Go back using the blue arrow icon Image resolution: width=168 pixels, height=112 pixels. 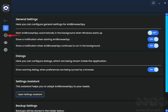coord(6,21)
